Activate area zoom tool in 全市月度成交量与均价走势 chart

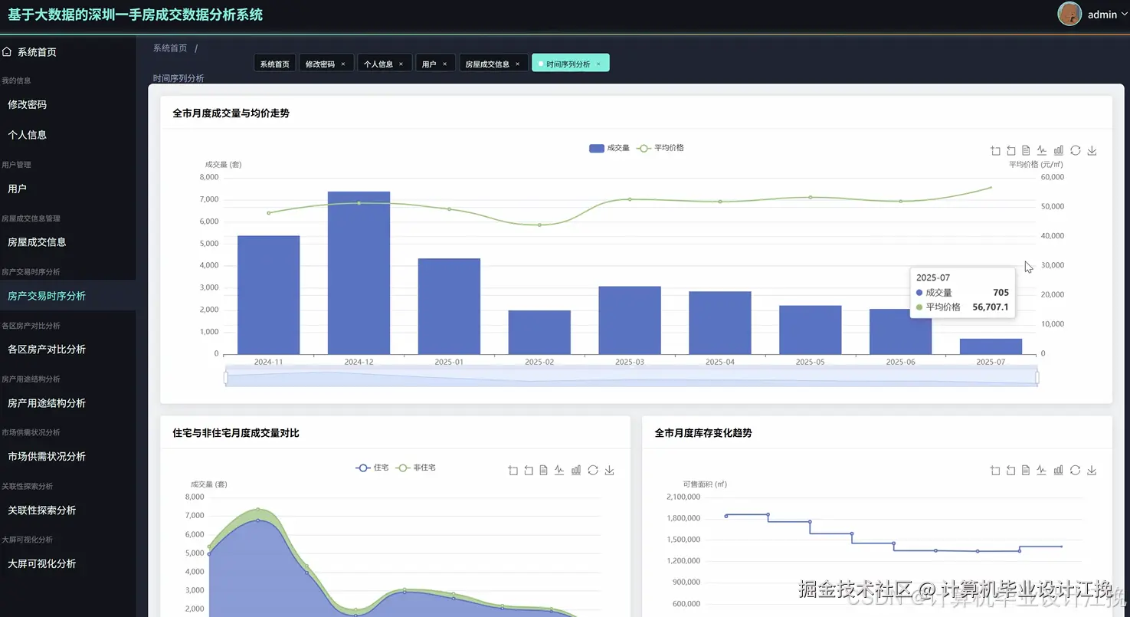(x=995, y=151)
